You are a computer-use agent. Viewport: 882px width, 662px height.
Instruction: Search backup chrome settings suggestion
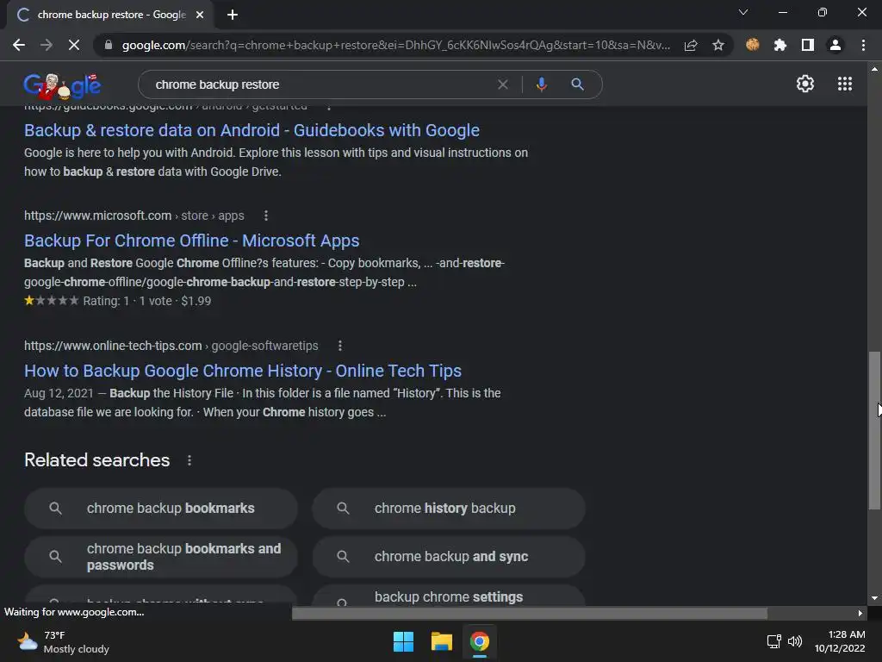[x=449, y=596]
